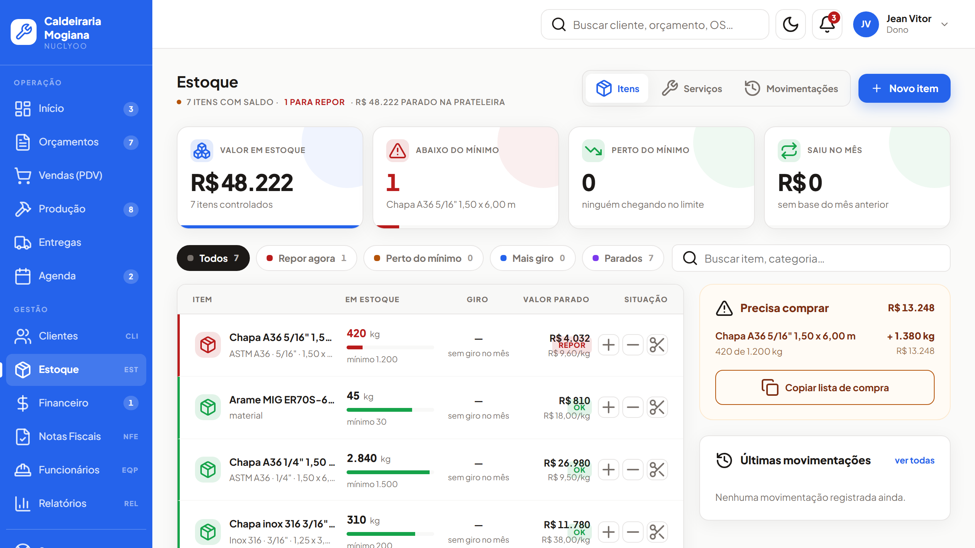Go to Vendas (PDV) cart icon
975x548 pixels.
click(22, 175)
